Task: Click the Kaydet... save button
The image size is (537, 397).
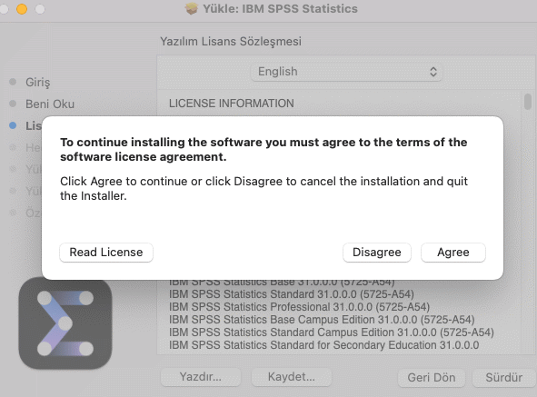Action: [x=292, y=377]
